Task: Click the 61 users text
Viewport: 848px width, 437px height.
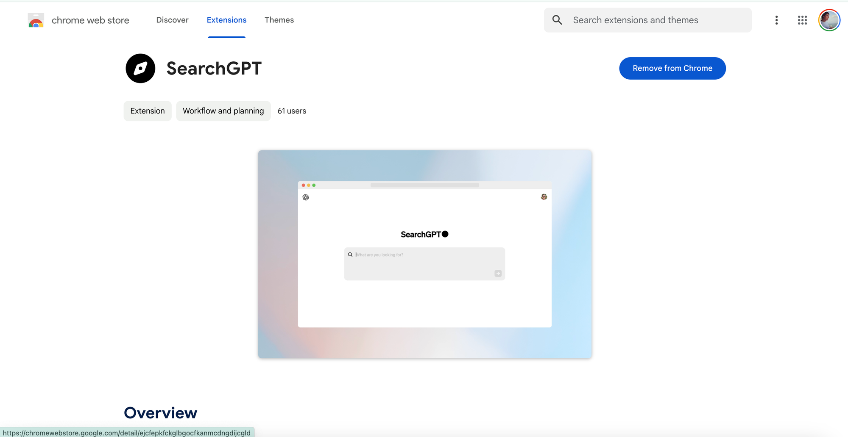Action: point(292,111)
